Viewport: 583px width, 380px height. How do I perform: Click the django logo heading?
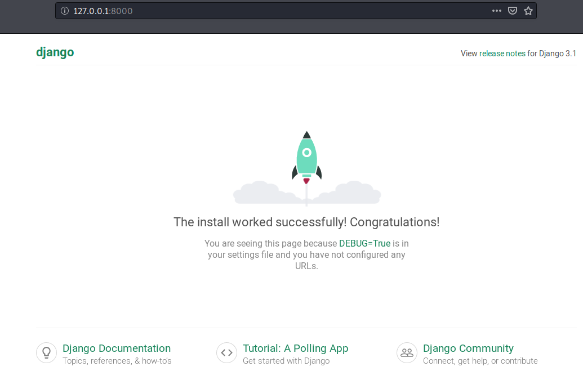tap(55, 52)
